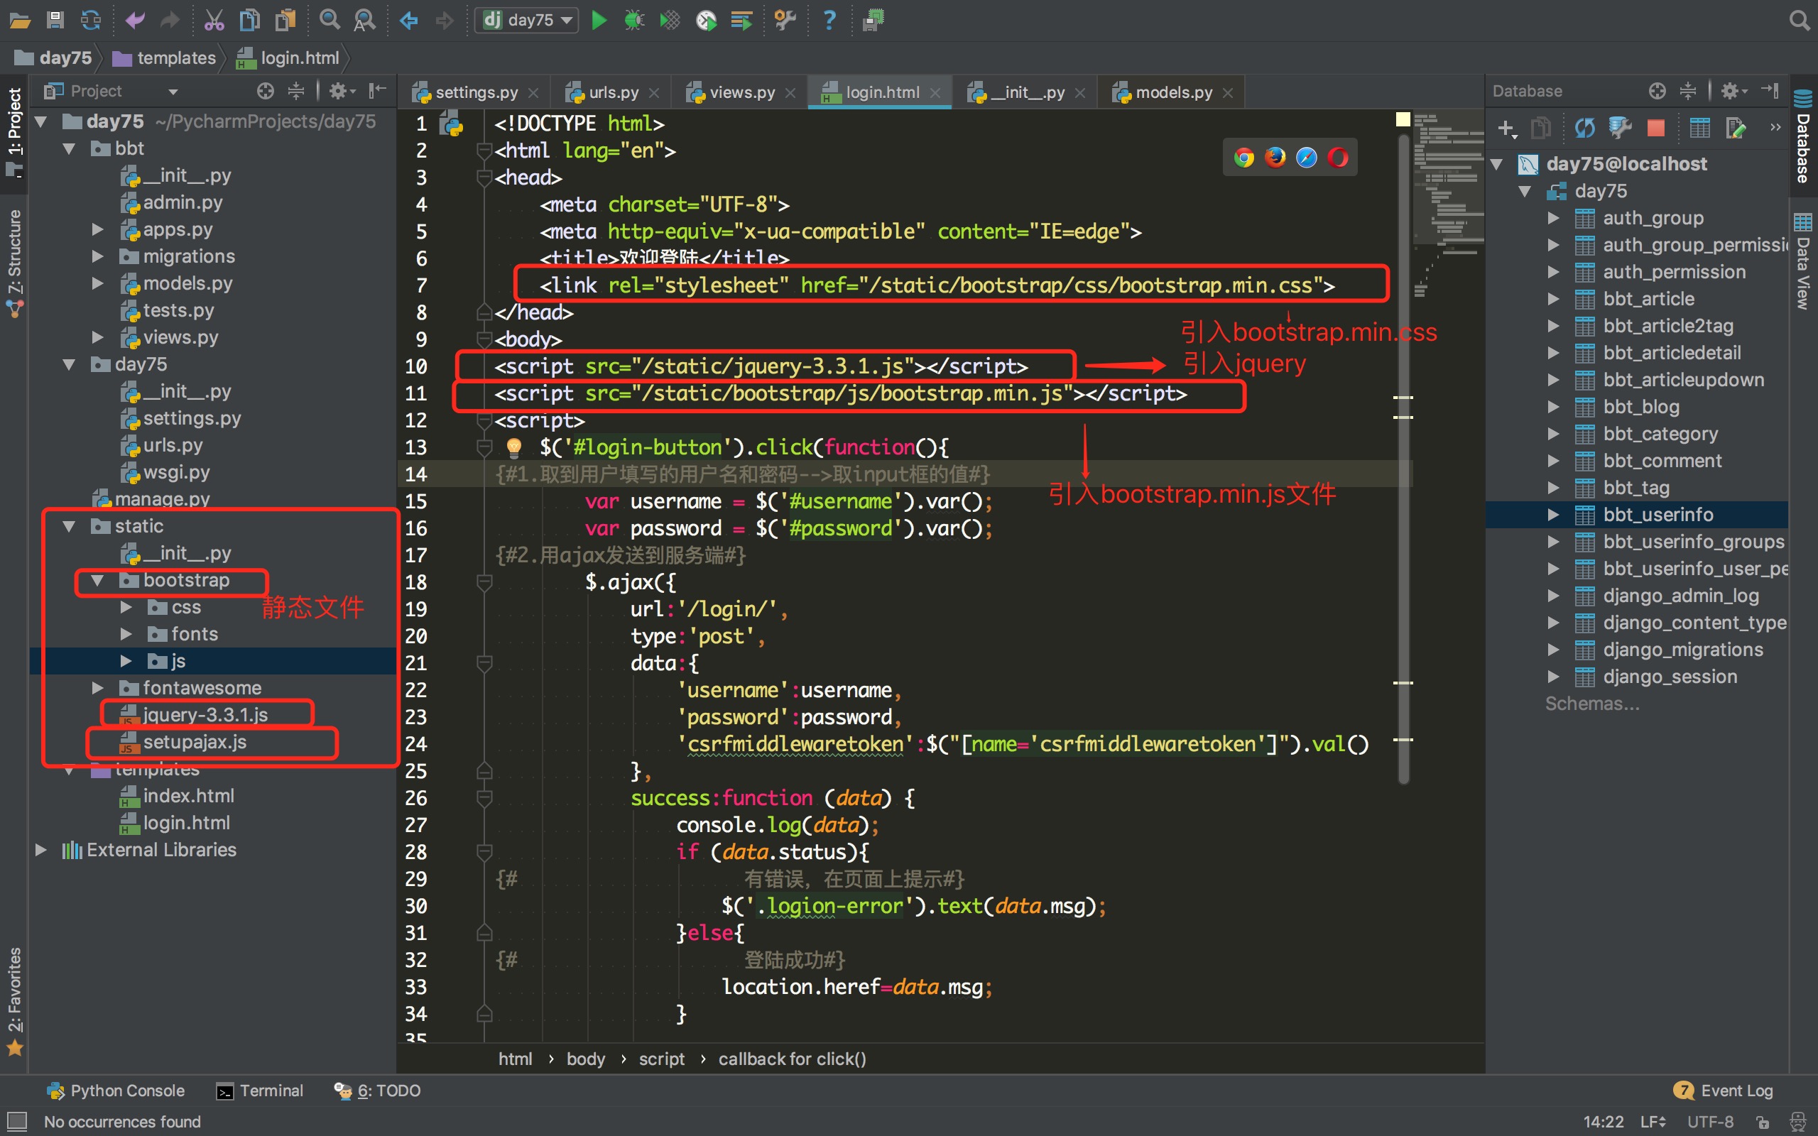This screenshot has width=1818, height=1136.
Task: Open the 6: TODO tool window
Action: (x=377, y=1090)
